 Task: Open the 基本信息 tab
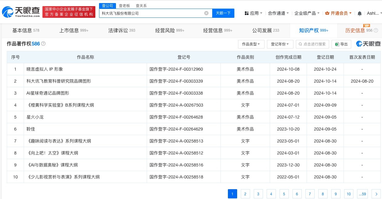[26, 30]
